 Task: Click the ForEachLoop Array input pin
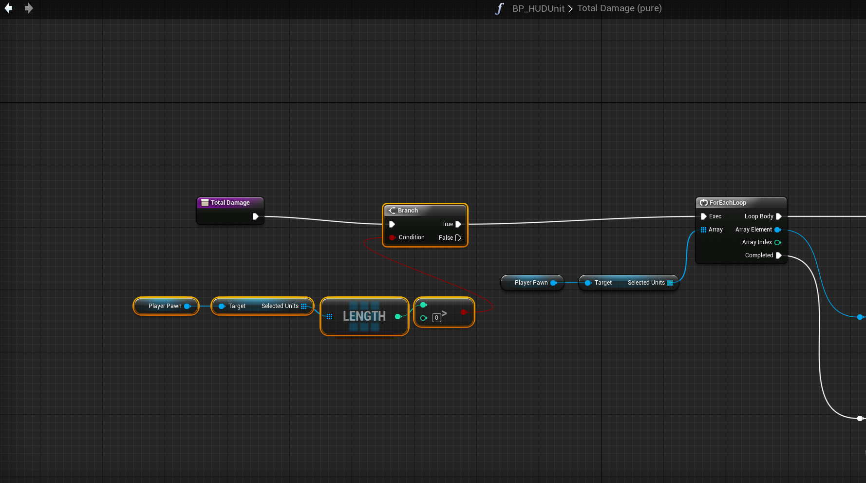[x=703, y=230]
